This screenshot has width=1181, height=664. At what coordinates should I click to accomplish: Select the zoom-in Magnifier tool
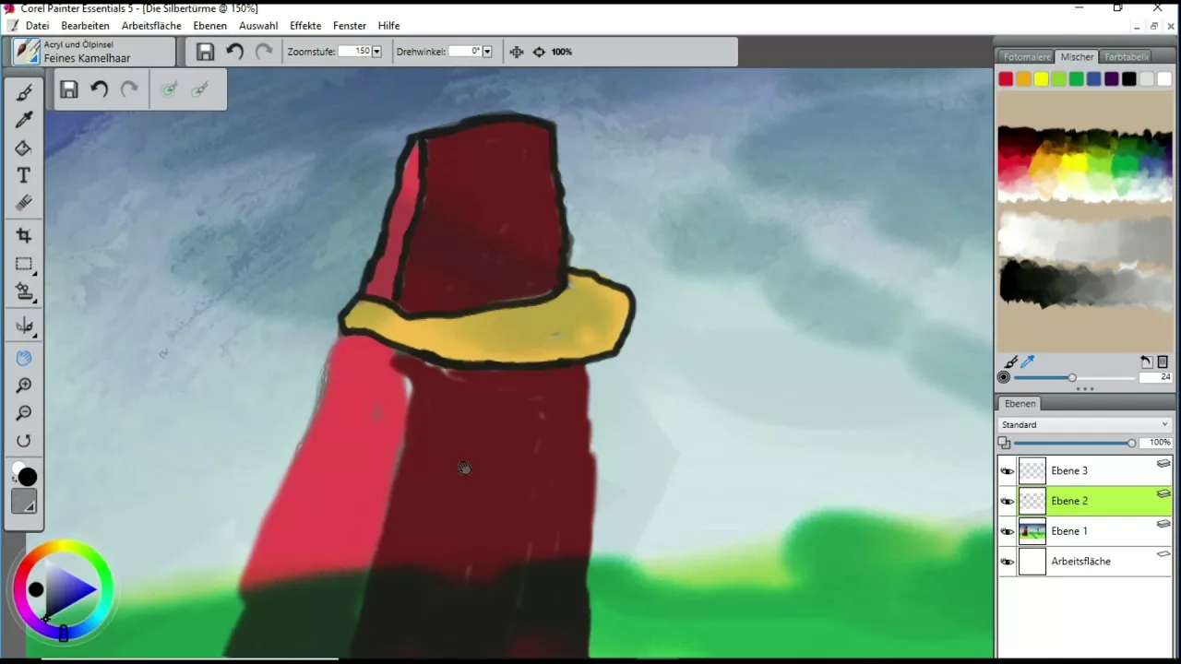(24, 385)
